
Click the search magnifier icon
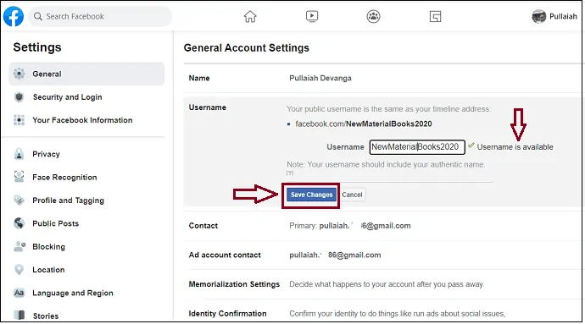(x=37, y=16)
